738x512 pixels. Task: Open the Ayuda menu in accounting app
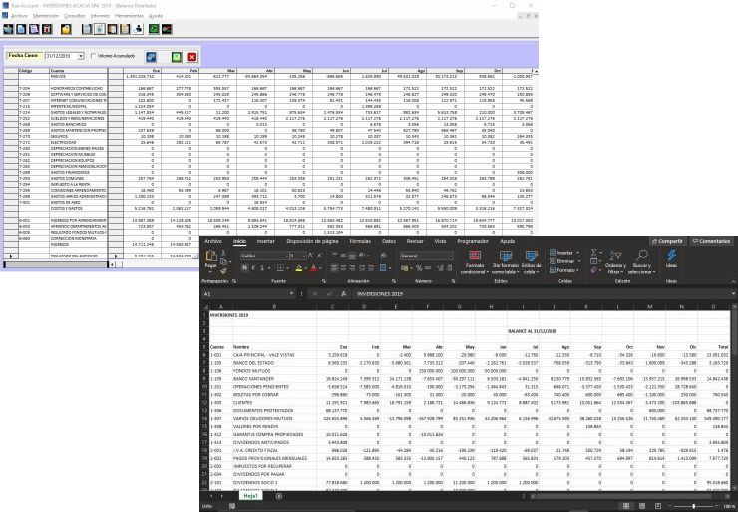(x=156, y=16)
